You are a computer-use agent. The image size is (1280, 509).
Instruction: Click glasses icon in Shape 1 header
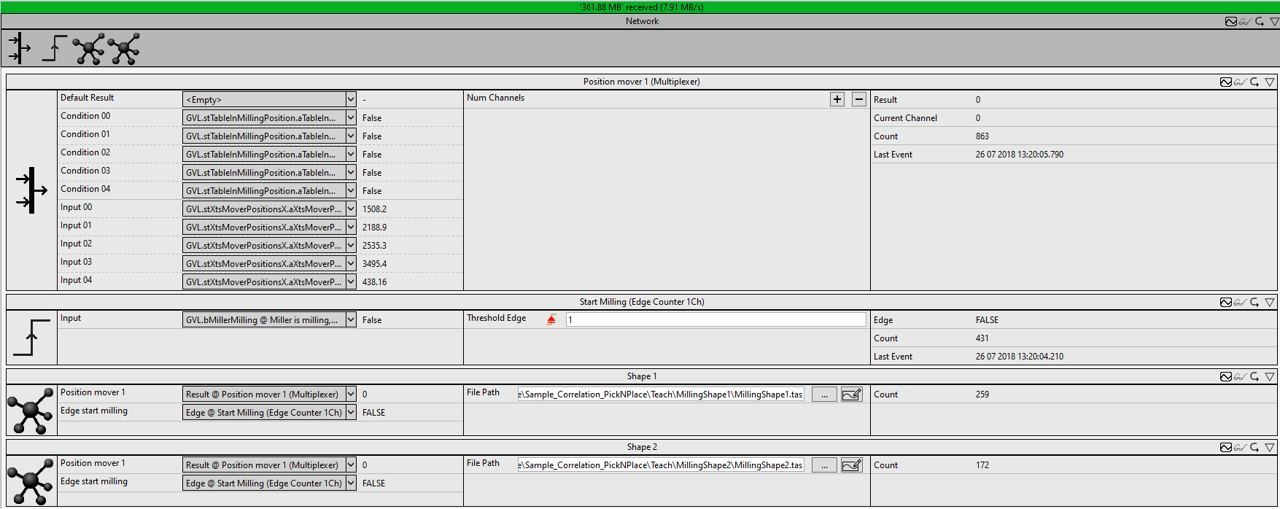(1240, 377)
